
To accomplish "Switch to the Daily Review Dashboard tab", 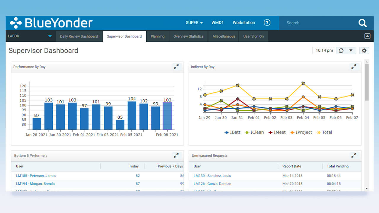I will [x=79, y=36].
